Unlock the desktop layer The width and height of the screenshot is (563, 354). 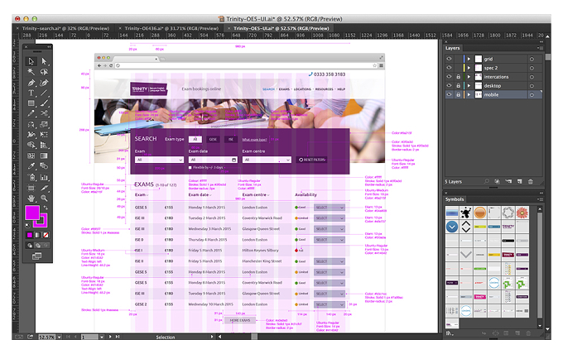coord(458,86)
